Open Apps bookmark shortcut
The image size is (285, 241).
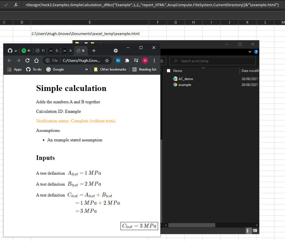[15, 69]
